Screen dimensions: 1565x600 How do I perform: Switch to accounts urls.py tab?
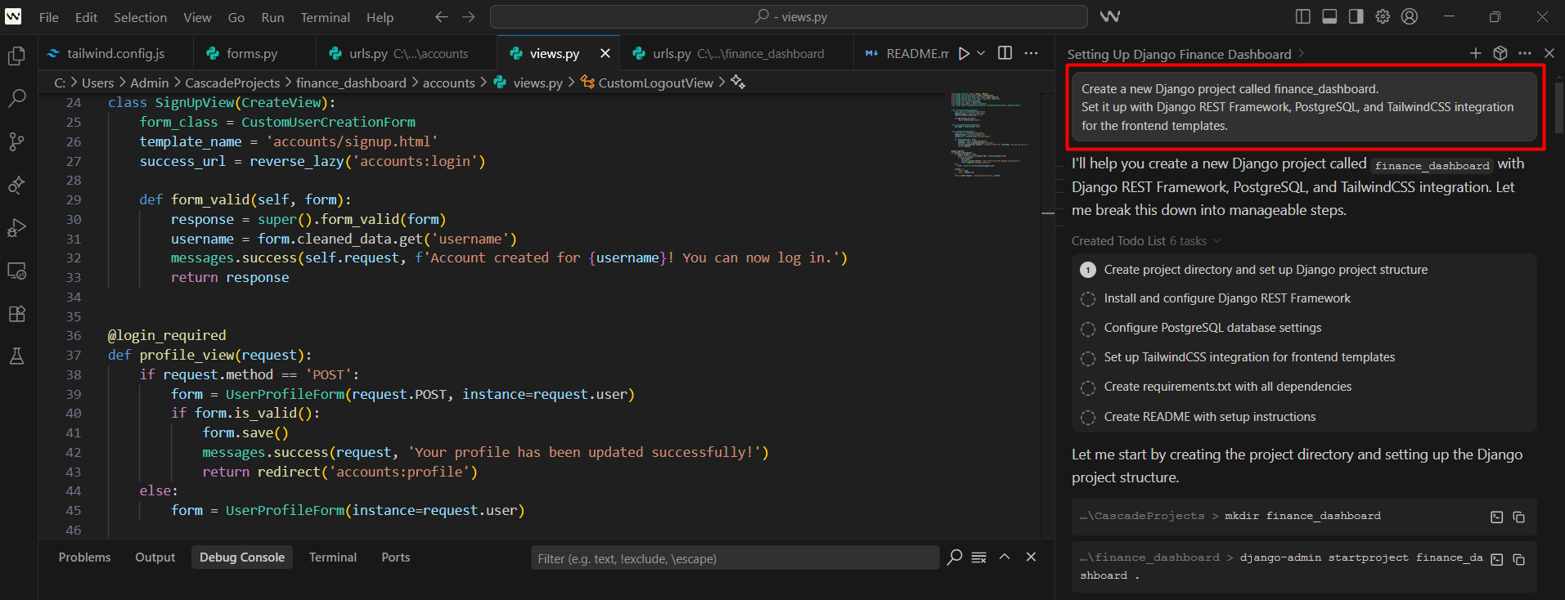(x=406, y=53)
